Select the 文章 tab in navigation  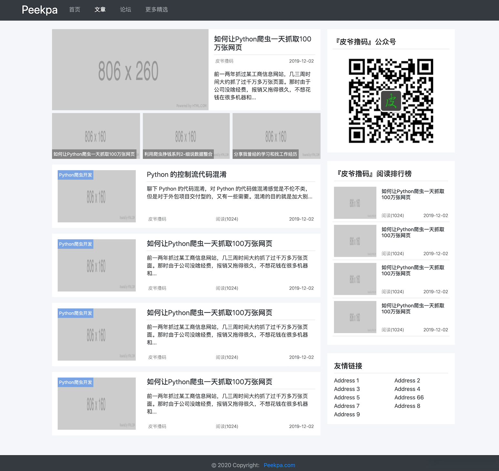[100, 10]
